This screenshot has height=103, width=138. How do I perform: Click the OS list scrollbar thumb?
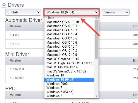(97, 39)
